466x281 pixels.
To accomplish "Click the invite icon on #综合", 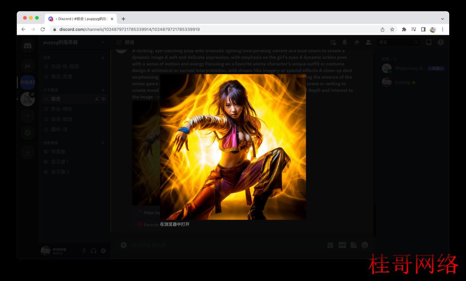I will tap(97, 99).
